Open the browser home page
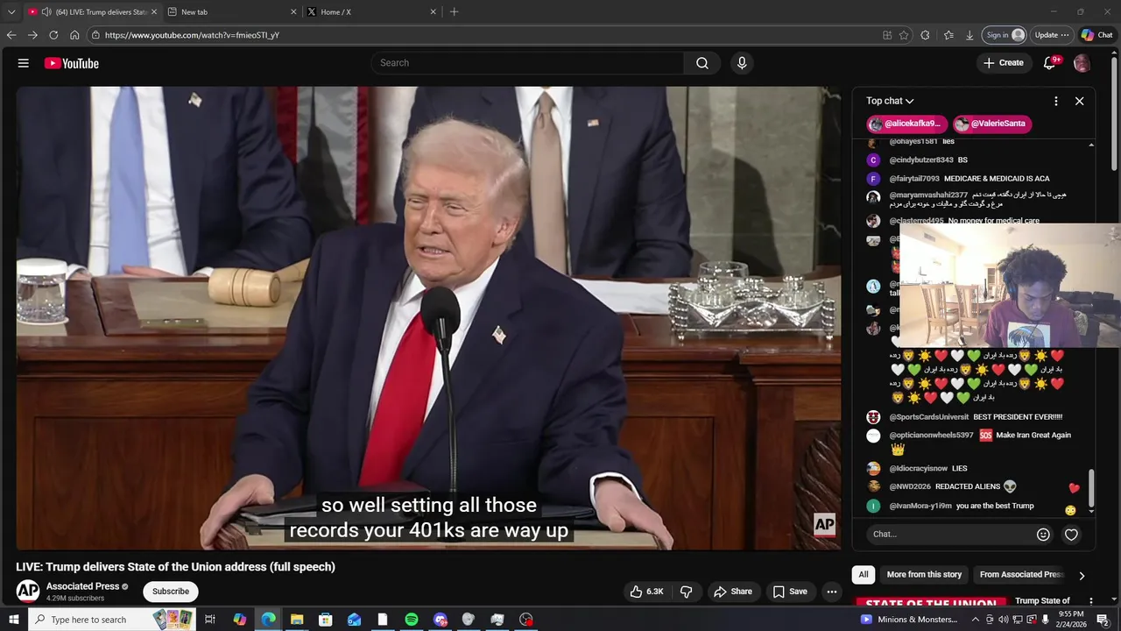This screenshot has height=631, width=1121. 74,35
